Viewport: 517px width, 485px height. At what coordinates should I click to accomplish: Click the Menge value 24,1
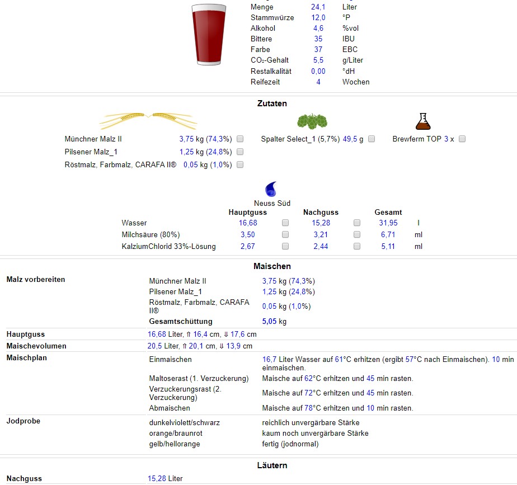coord(318,7)
